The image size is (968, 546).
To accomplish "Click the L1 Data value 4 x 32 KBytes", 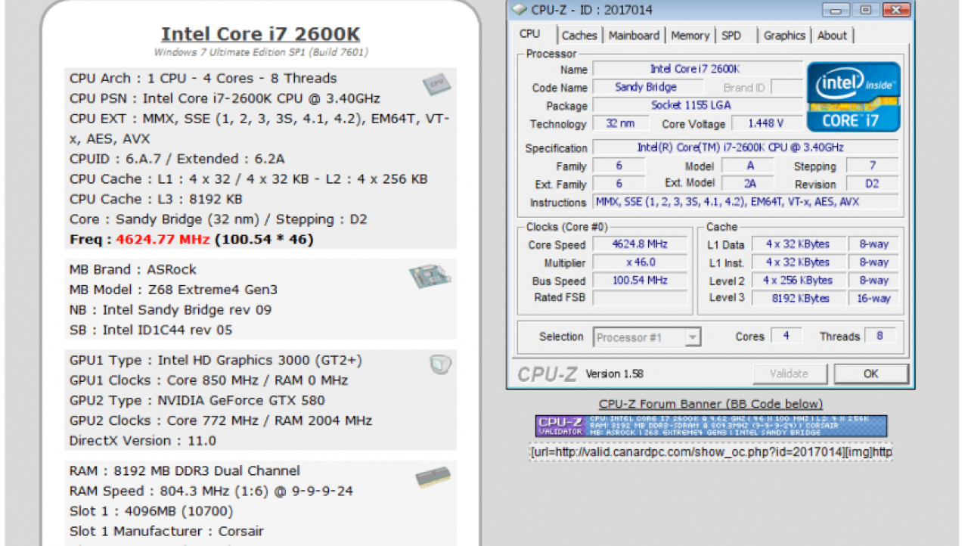I will click(x=798, y=244).
